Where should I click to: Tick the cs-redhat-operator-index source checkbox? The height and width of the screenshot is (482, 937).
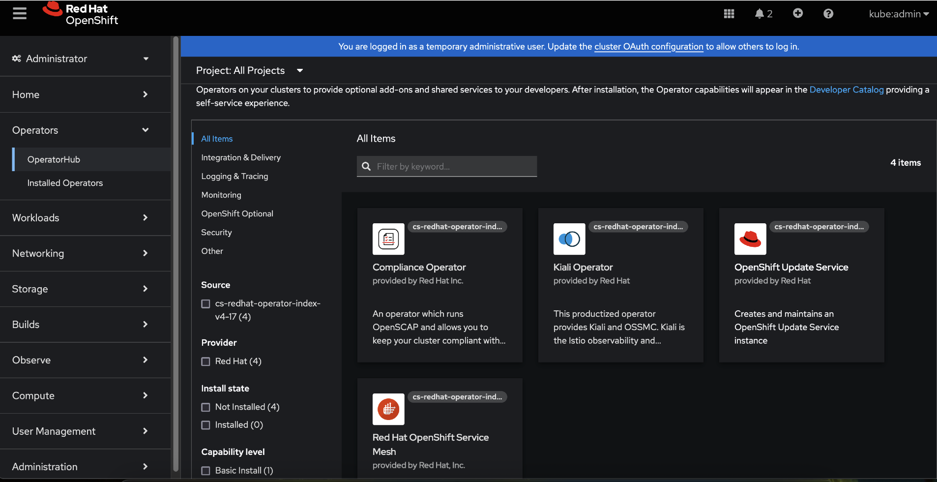pyautogui.click(x=206, y=304)
